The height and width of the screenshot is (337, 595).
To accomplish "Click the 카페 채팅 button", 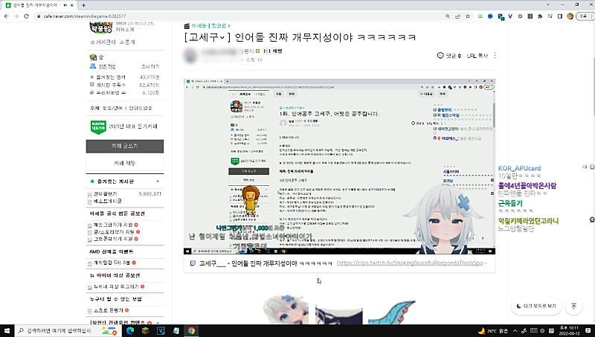I will (125, 163).
